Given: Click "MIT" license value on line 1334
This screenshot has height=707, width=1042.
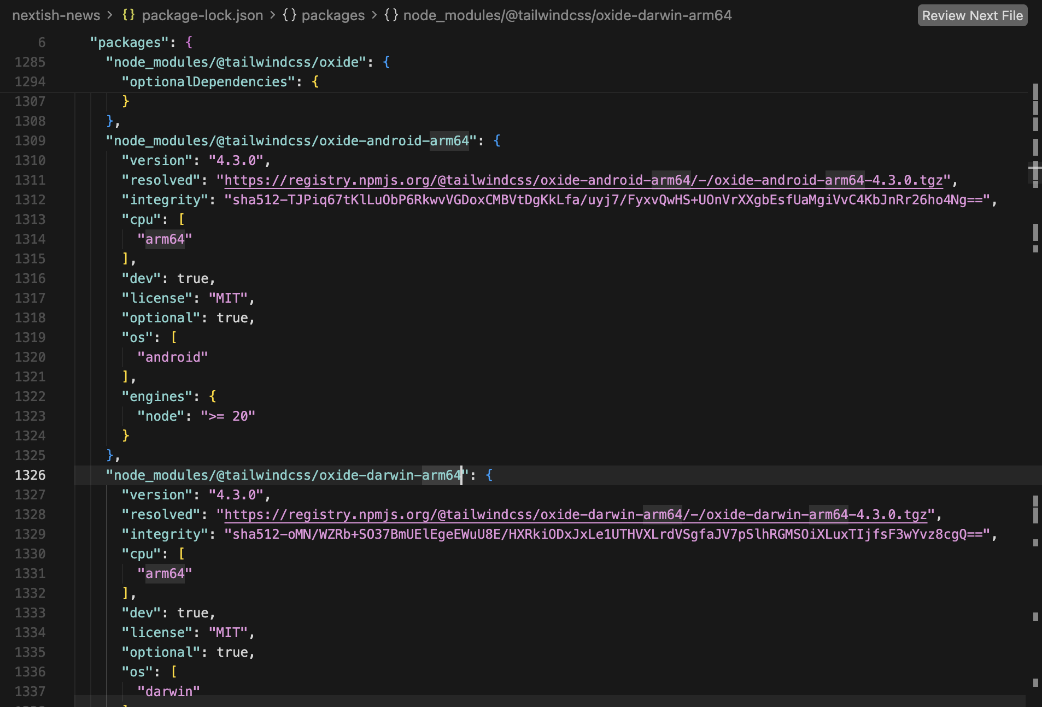Looking at the screenshot, I should 229,633.
